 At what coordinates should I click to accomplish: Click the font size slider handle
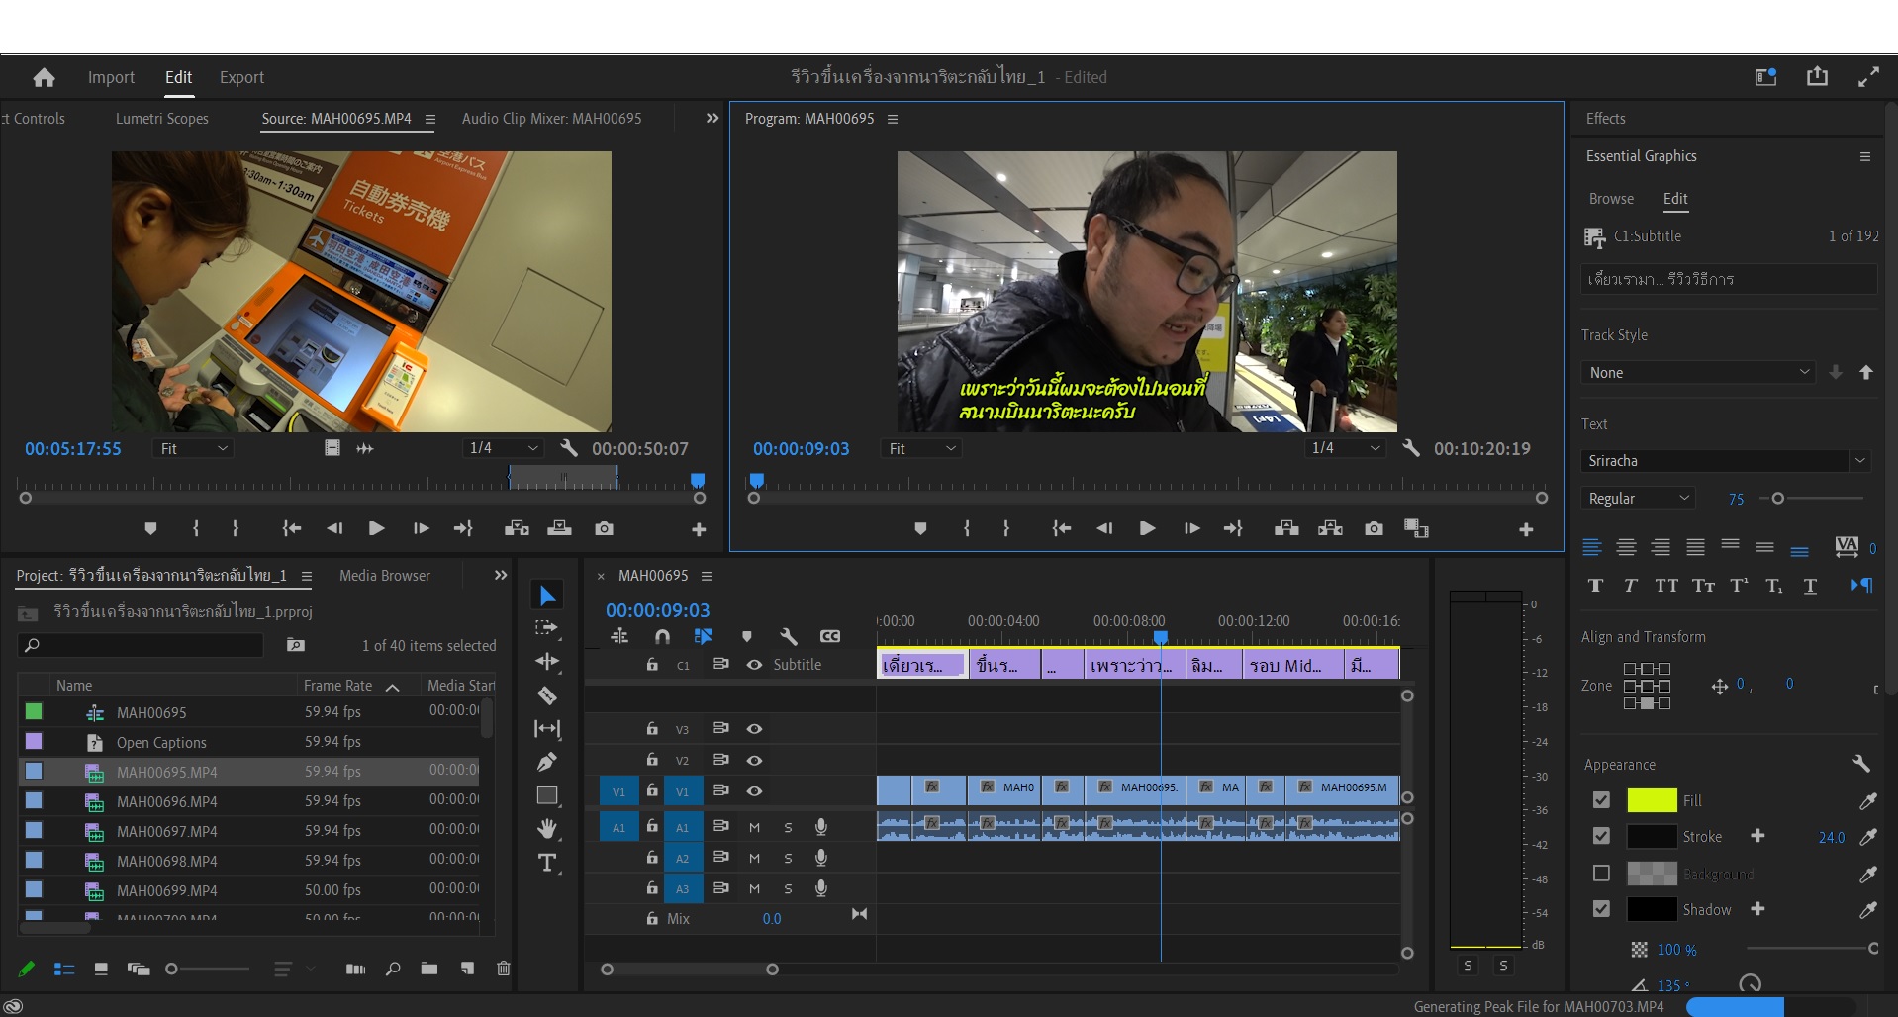tap(1777, 499)
